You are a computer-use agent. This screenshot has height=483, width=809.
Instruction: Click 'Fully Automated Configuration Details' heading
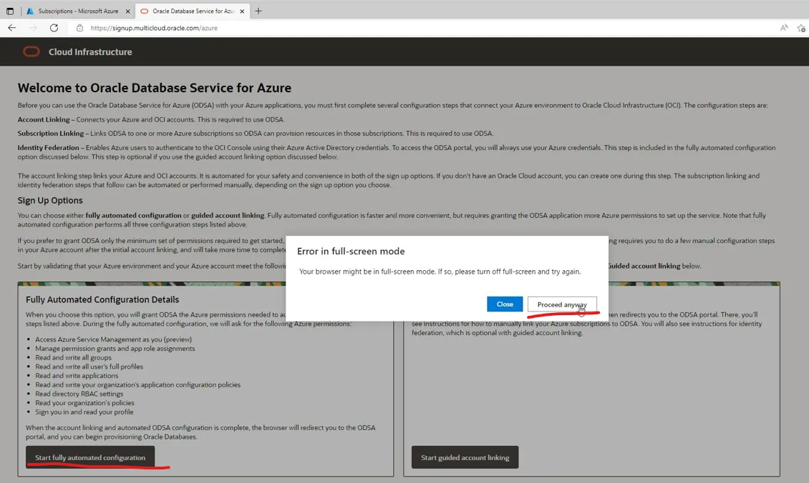(x=102, y=299)
